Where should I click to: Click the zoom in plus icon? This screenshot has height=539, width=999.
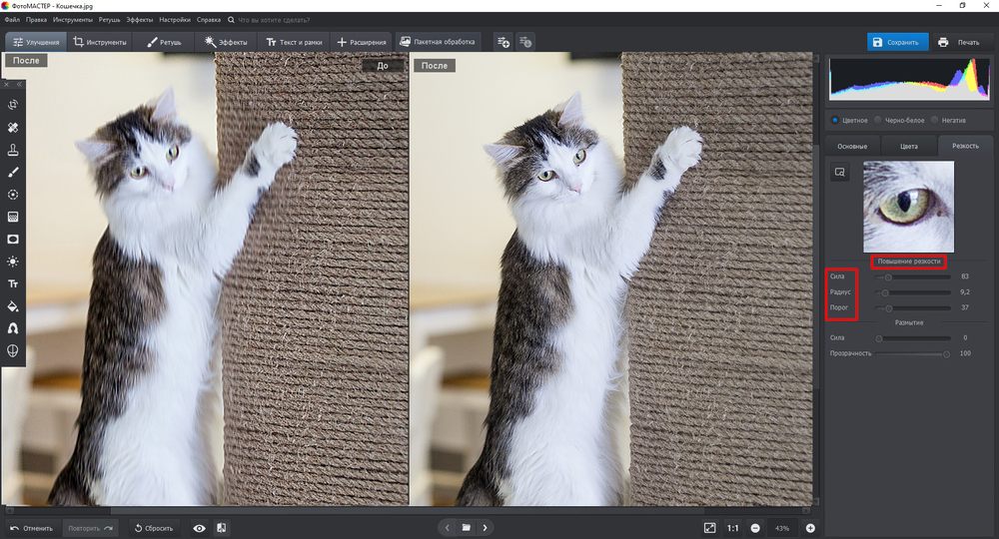tap(810, 528)
